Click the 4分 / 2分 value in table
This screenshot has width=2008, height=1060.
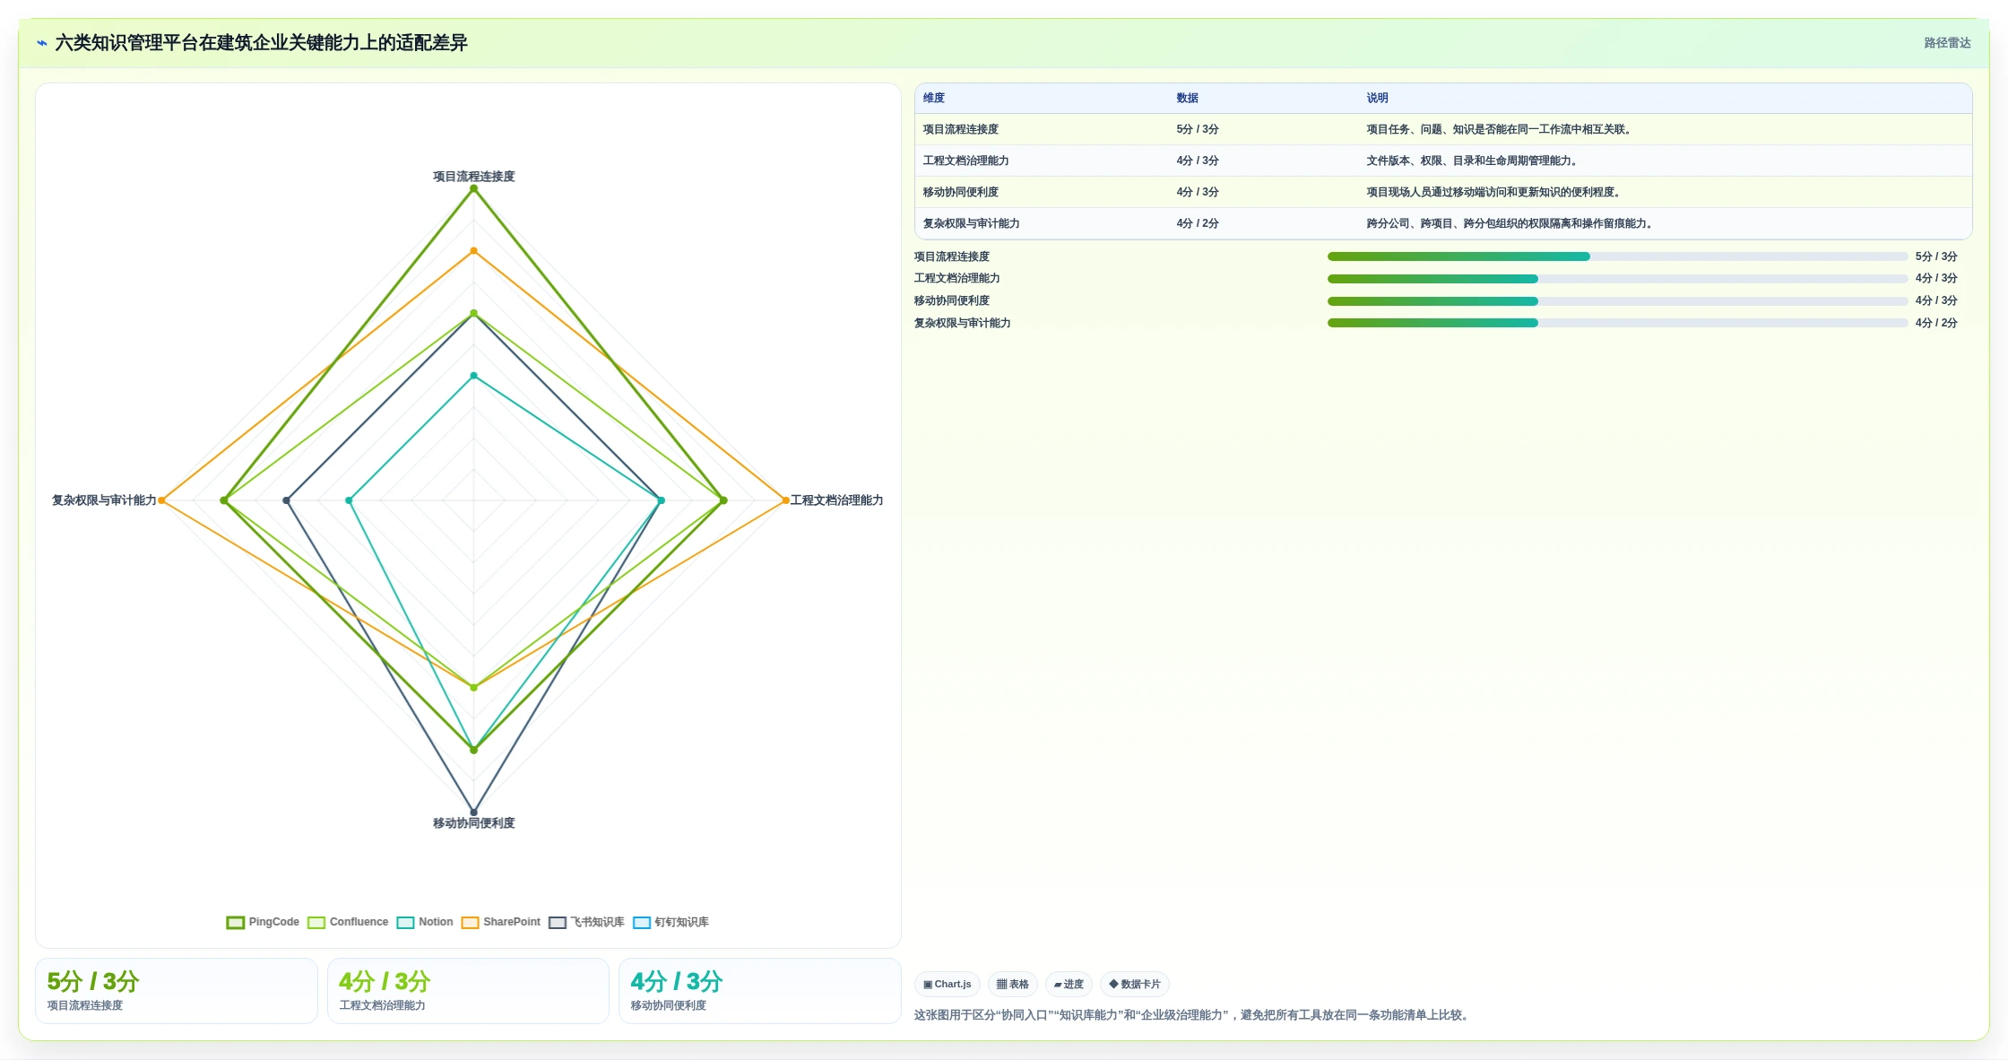tap(1198, 223)
